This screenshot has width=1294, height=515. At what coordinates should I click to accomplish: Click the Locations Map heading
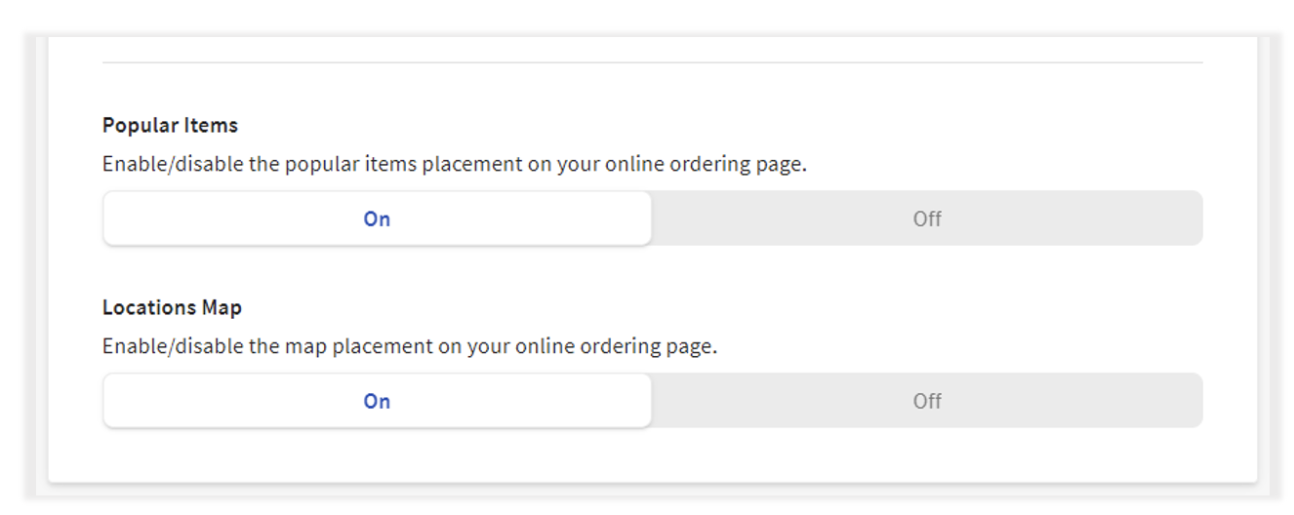tap(172, 308)
